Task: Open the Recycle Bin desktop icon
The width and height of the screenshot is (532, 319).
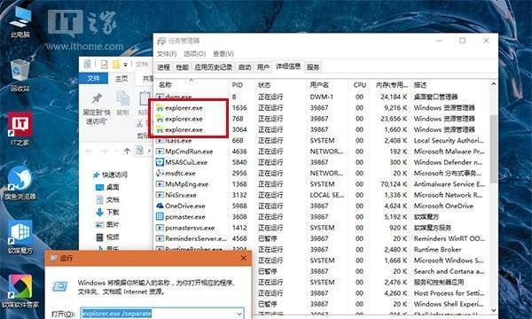Action: tap(20, 75)
